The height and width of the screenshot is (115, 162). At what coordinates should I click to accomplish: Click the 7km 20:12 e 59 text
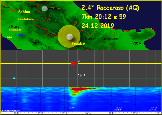(104, 17)
